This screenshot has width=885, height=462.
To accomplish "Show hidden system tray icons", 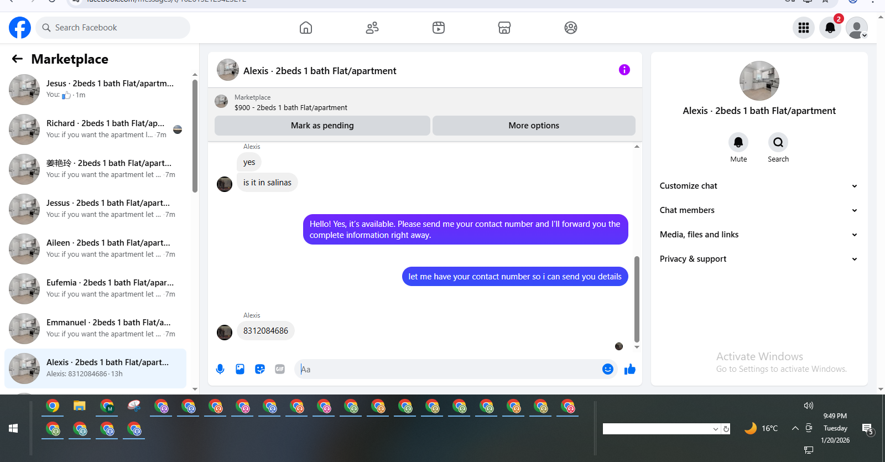I will (x=795, y=428).
